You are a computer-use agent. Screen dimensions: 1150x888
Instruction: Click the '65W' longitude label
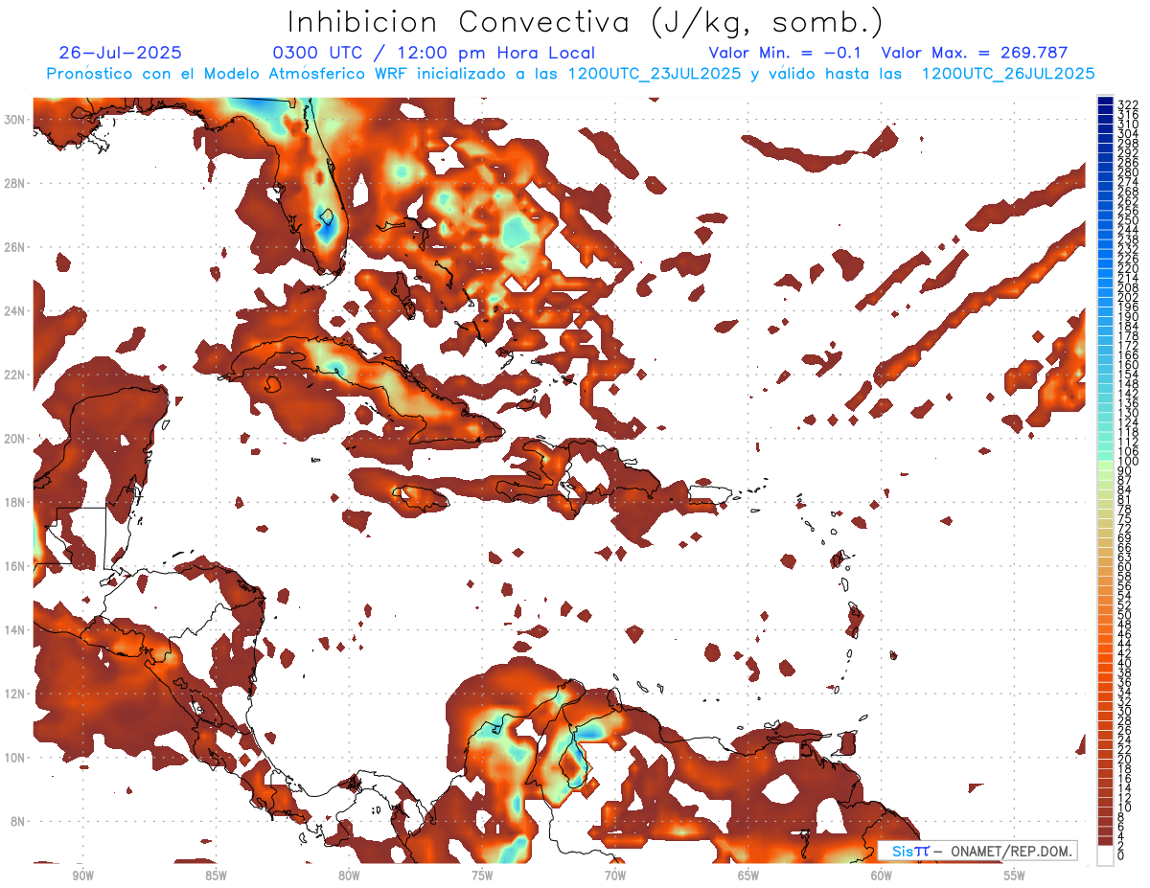click(x=748, y=876)
